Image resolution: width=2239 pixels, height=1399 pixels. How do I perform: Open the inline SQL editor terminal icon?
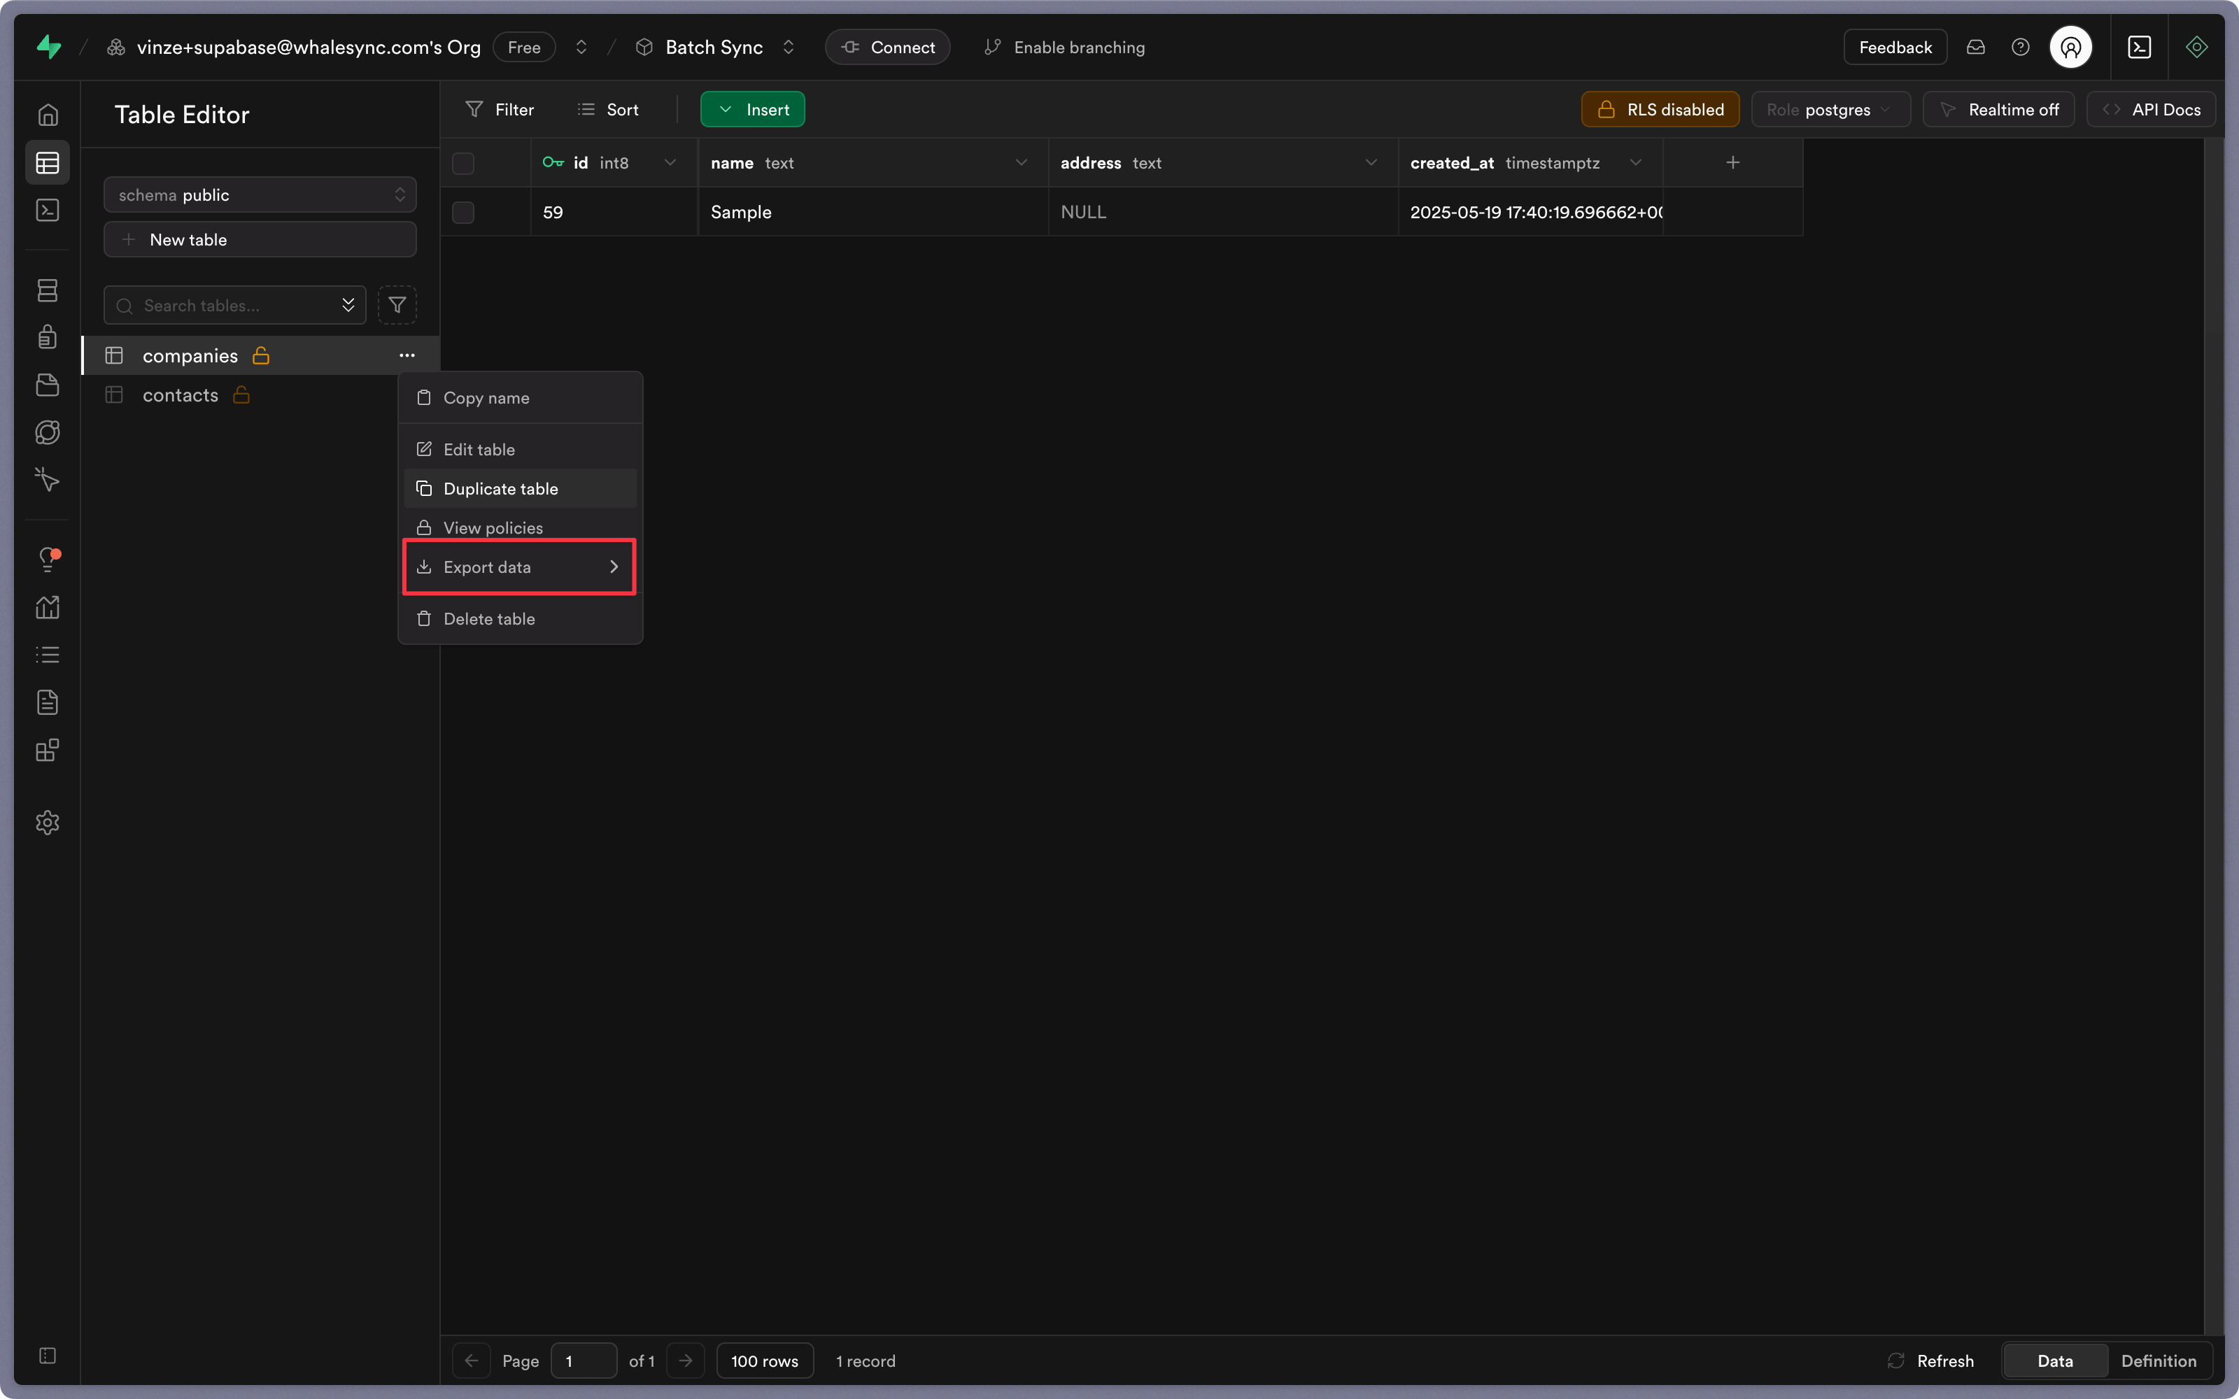(2139, 47)
